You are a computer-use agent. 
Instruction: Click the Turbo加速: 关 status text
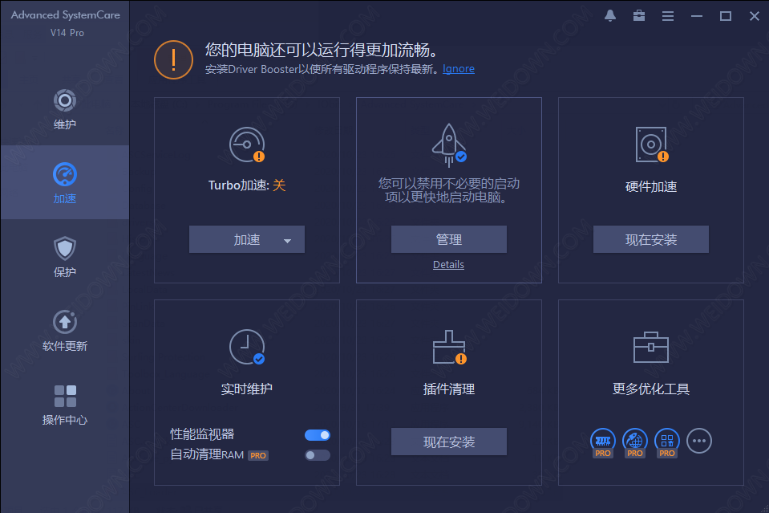tap(247, 185)
